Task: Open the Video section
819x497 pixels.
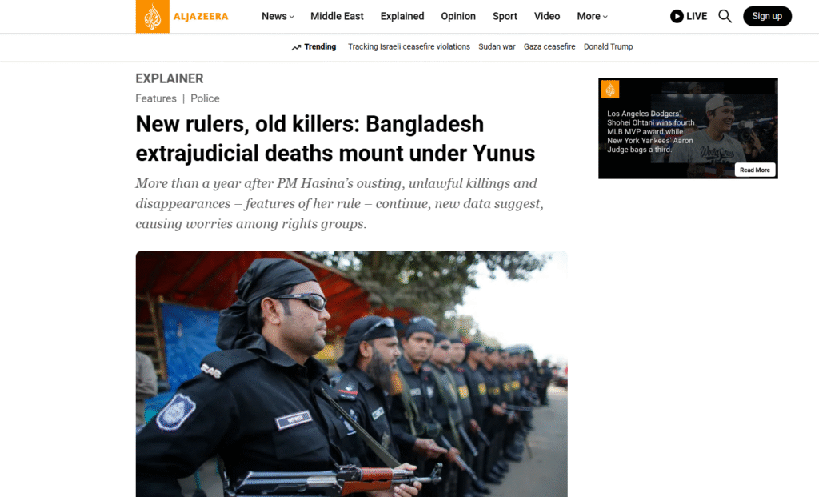Action: pos(547,16)
